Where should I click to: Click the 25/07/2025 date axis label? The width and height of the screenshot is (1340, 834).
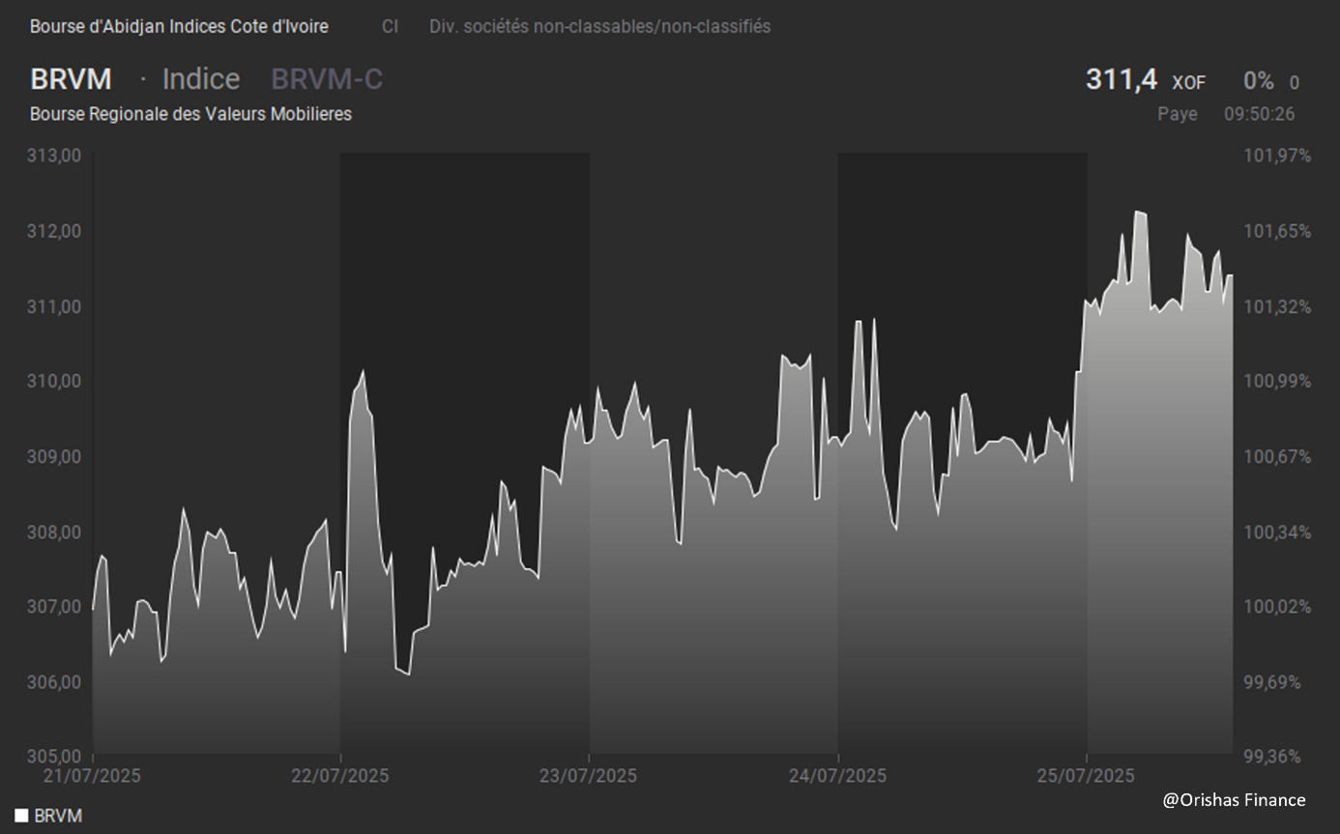pos(1086,776)
